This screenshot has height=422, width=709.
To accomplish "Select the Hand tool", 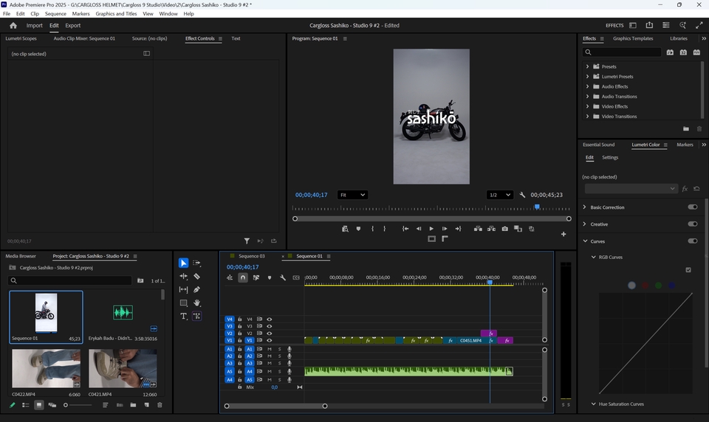I will click(196, 302).
